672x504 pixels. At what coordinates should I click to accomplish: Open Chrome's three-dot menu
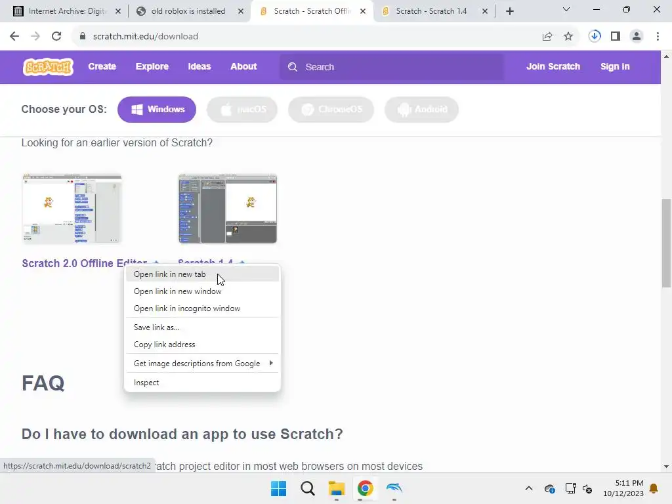pyautogui.click(x=658, y=36)
